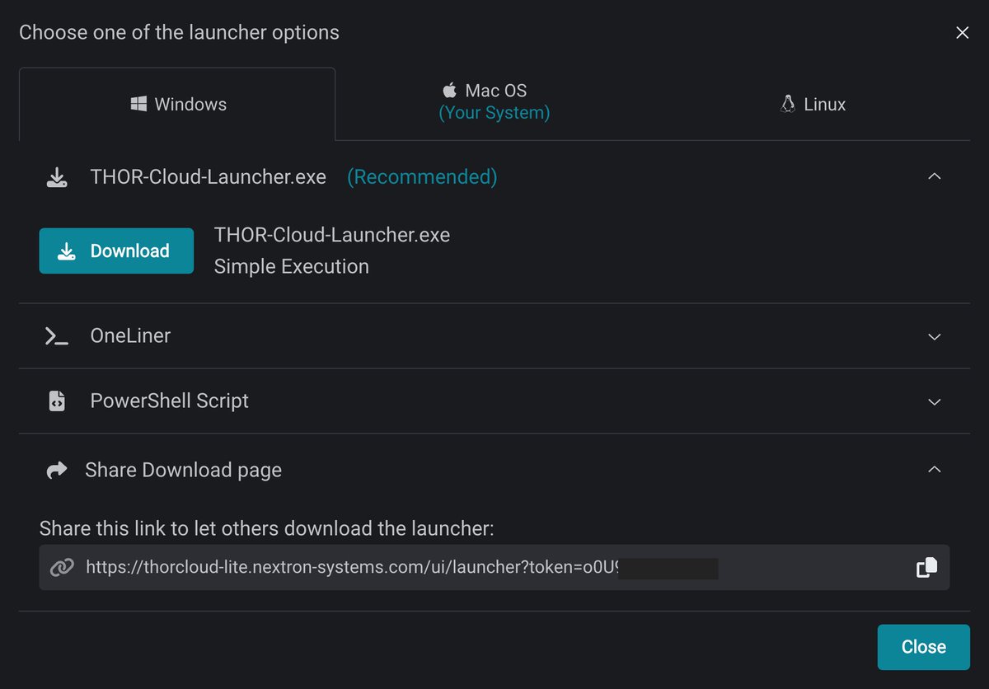
Task: Expand the PowerShell Script section
Action: pos(934,401)
